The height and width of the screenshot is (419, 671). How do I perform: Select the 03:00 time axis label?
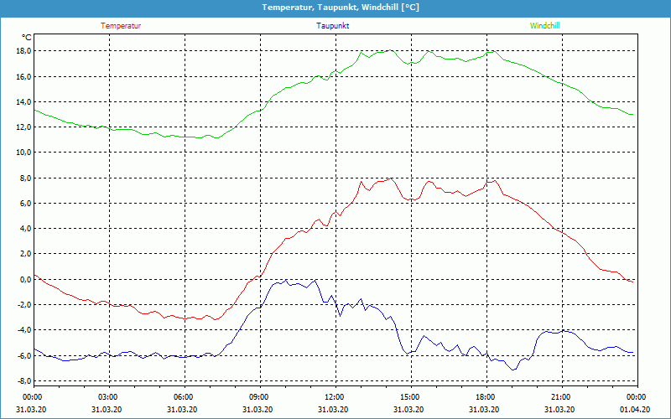pos(107,396)
